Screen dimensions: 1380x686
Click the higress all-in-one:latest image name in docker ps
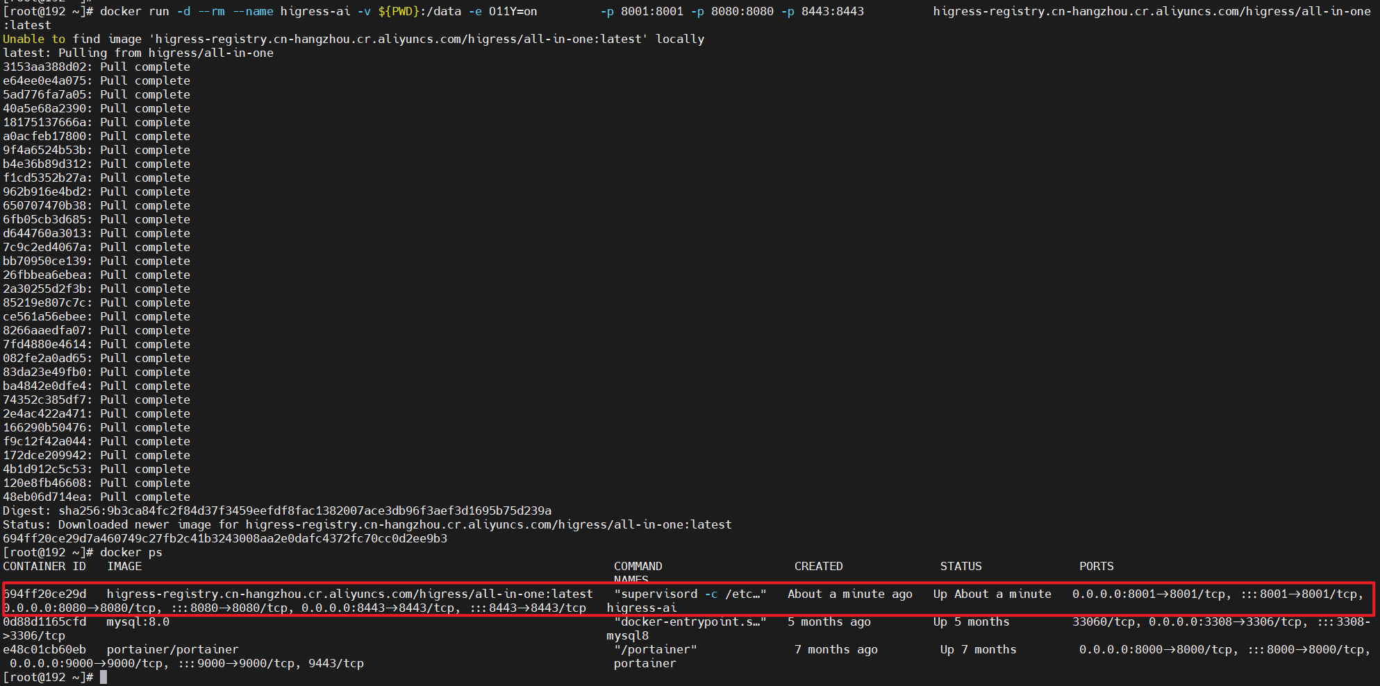point(350,594)
